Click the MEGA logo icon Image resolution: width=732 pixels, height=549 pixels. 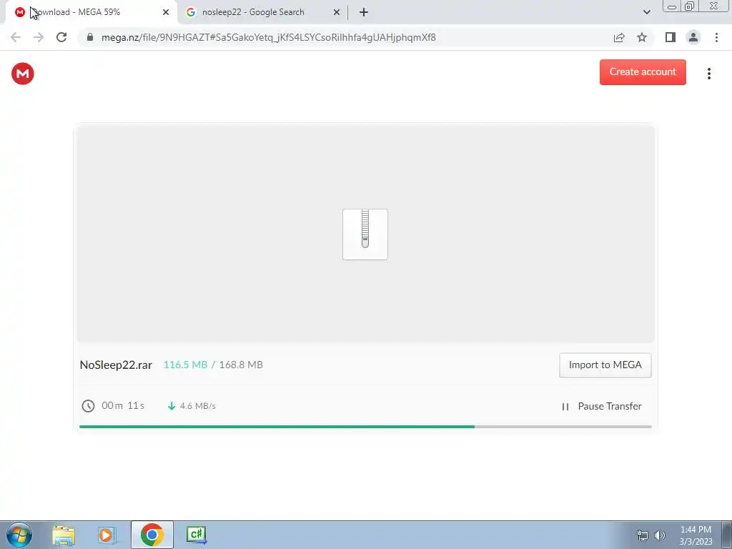(22, 74)
